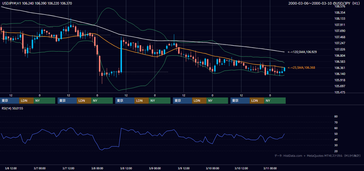Click the 3/10 00:00 date label
Image resolution: width=364 pixels, height=171 pixels.
click(x=212, y=168)
